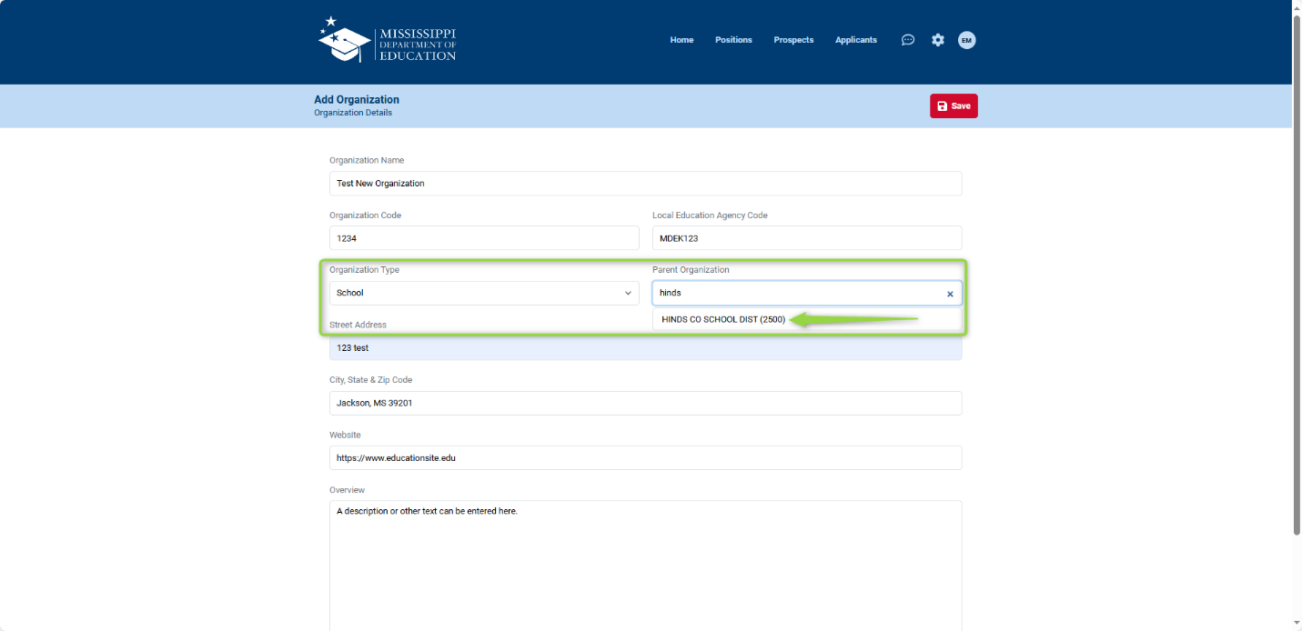The width and height of the screenshot is (1302, 631).
Task: Go to the Prospects section
Action: 793,39
